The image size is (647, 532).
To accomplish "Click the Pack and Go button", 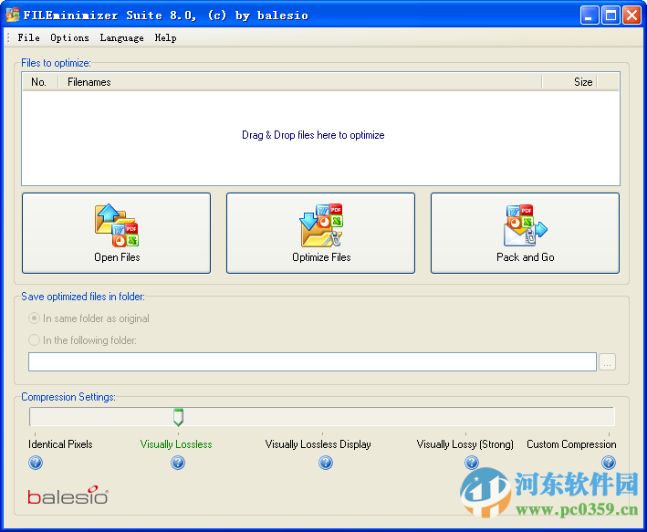I will (525, 233).
